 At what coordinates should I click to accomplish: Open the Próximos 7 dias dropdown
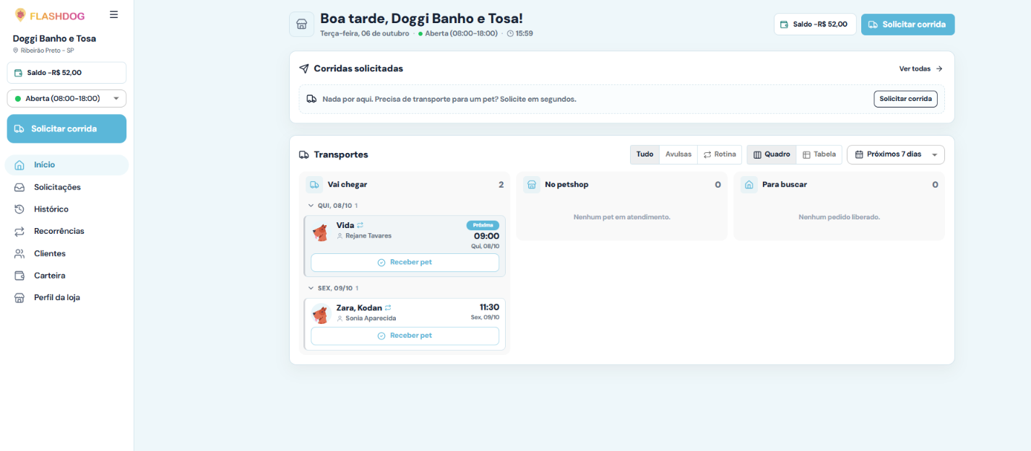click(x=896, y=154)
